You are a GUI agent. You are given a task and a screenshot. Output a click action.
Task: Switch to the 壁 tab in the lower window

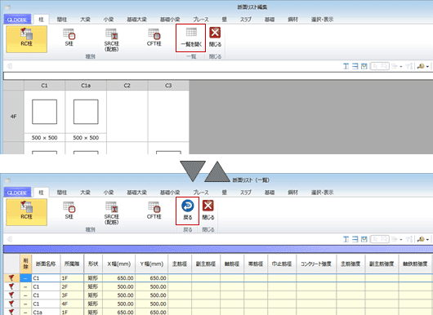224,193
